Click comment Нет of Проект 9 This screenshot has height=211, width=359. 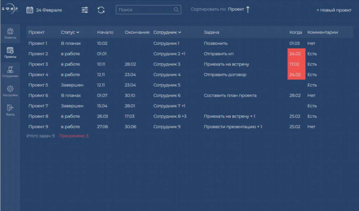[x=311, y=127]
